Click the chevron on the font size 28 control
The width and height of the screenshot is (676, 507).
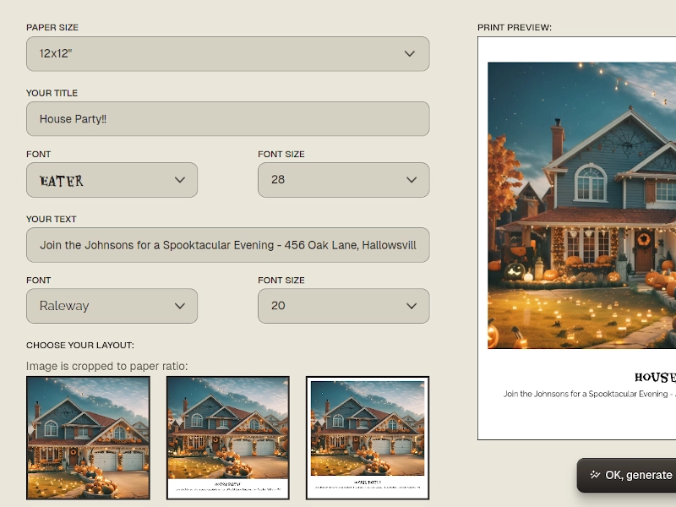pyautogui.click(x=411, y=179)
